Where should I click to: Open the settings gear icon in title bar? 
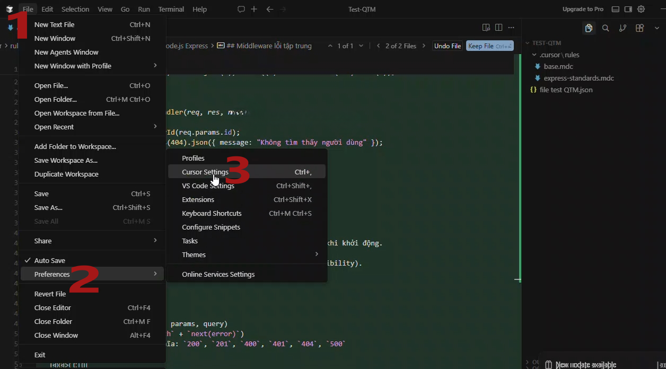click(641, 9)
